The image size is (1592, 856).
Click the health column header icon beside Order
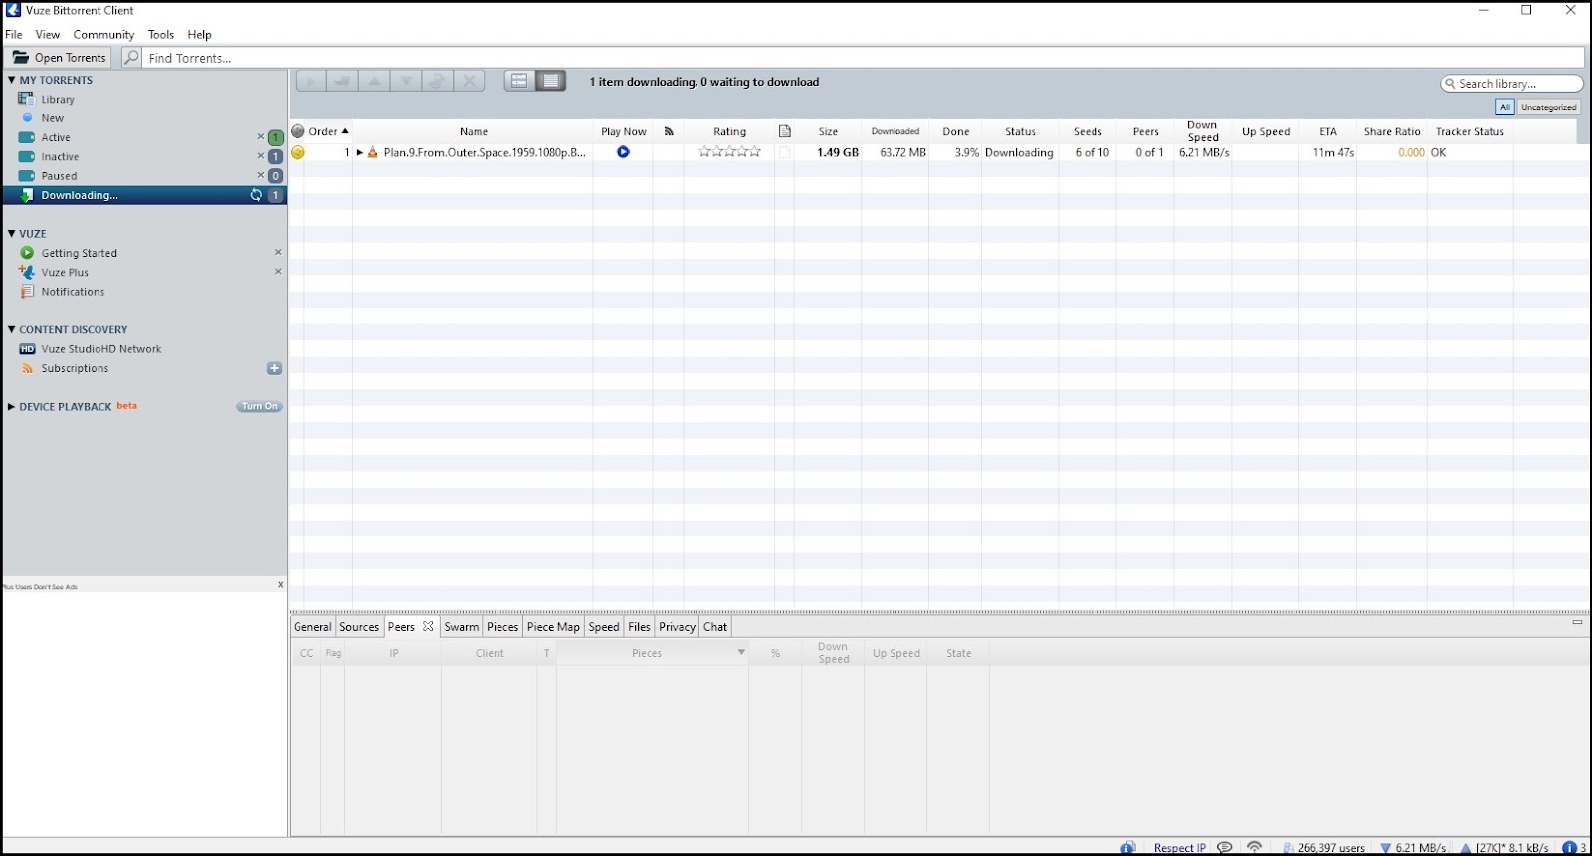(298, 131)
